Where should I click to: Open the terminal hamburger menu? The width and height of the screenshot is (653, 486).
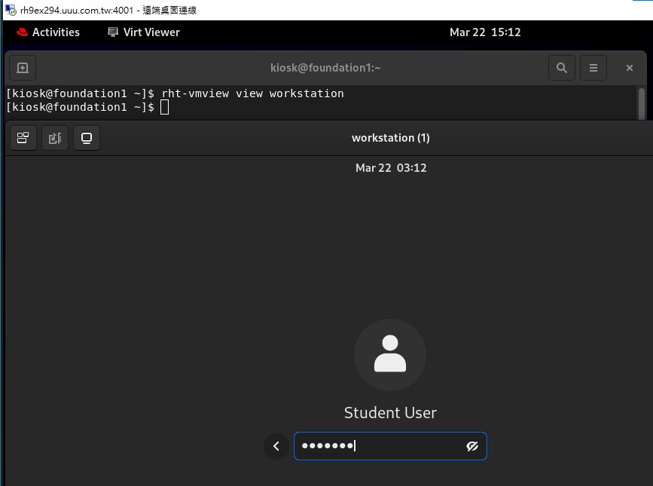[593, 68]
